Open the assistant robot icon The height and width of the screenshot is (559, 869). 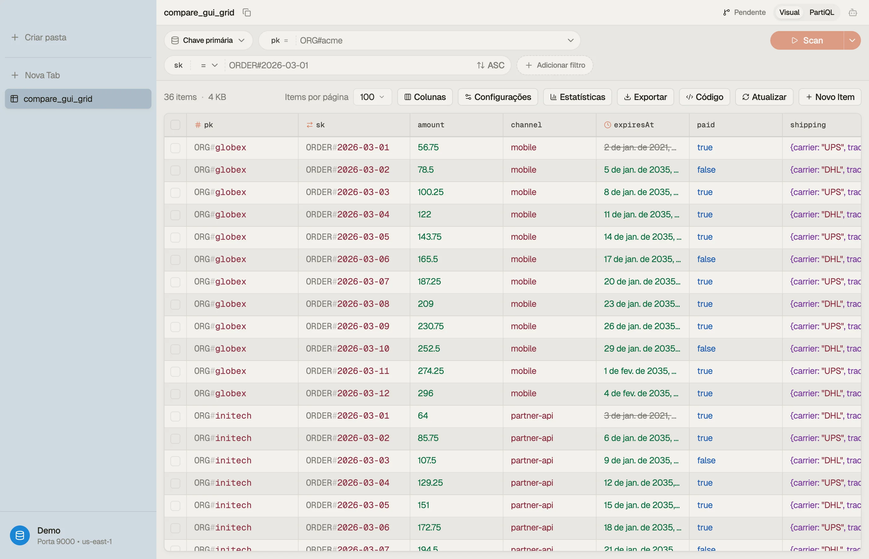[853, 12]
